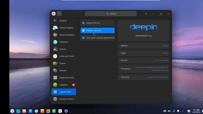Open Power settings
The width and height of the screenshot is (203, 114).
coord(64,63)
